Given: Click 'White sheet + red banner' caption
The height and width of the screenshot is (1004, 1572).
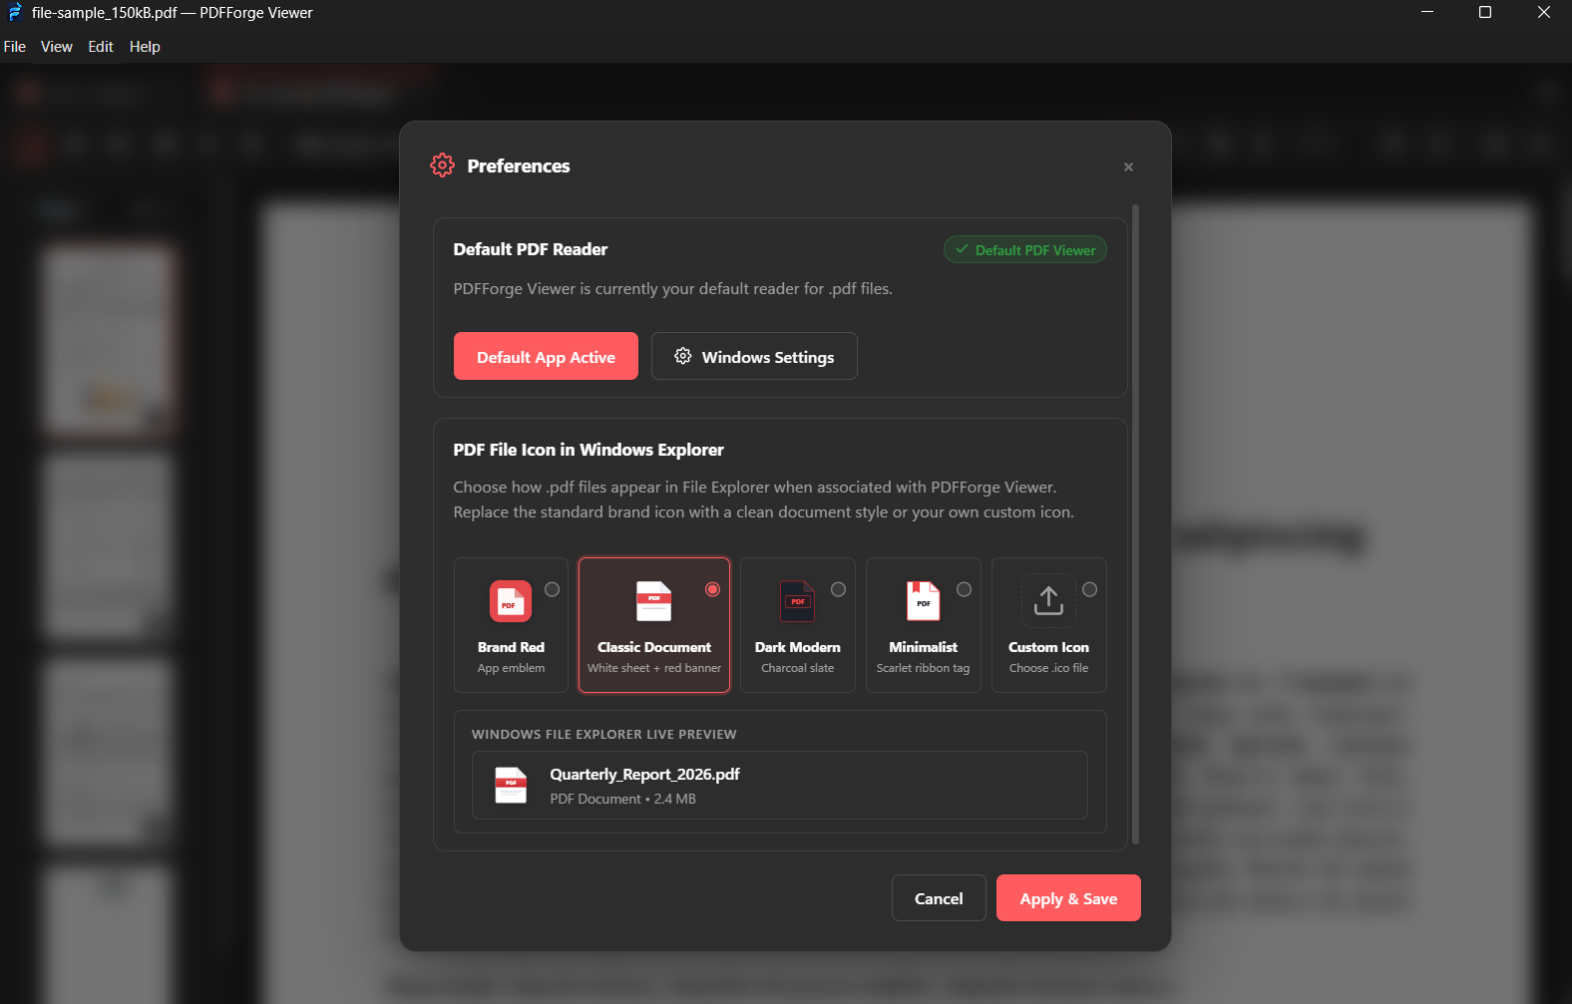Looking at the screenshot, I should (654, 668).
